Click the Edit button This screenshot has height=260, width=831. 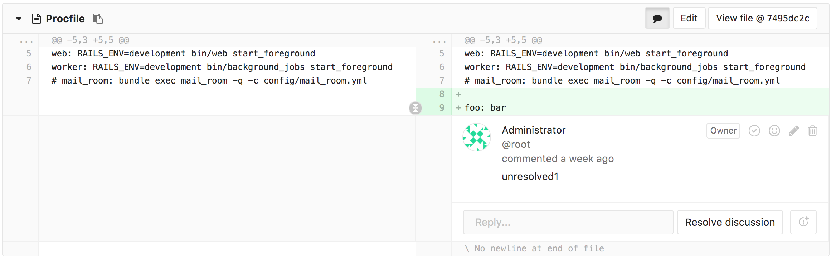pyautogui.click(x=689, y=18)
